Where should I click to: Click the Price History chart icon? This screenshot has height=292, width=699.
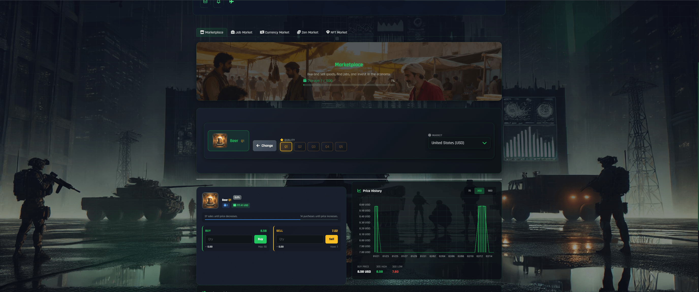[x=359, y=191]
